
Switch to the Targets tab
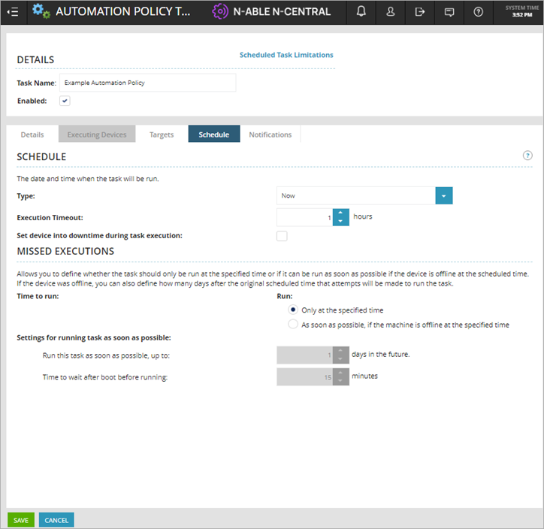point(162,135)
